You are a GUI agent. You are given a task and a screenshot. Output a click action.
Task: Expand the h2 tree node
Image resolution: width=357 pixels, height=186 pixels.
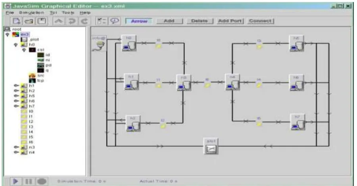pyautogui.click(x=16, y=91)
